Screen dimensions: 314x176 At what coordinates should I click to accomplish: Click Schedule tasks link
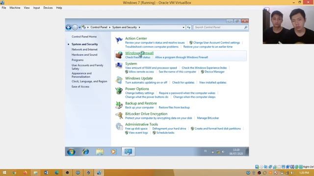(x=165, y=132)
